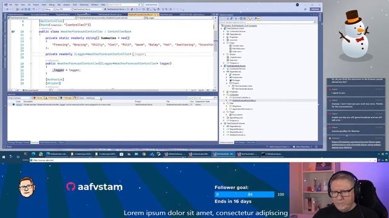
Task: Sort Error List by Project column
Action: (x=138, y=102)
